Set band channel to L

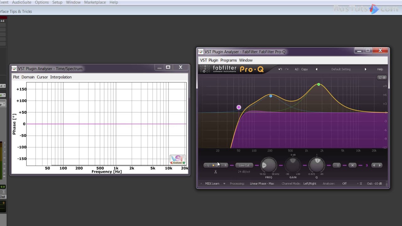pos(208,165)
